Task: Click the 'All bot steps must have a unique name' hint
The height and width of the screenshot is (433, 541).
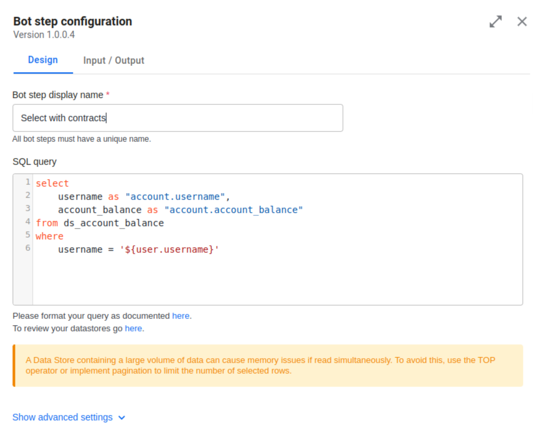Action: 82,139
